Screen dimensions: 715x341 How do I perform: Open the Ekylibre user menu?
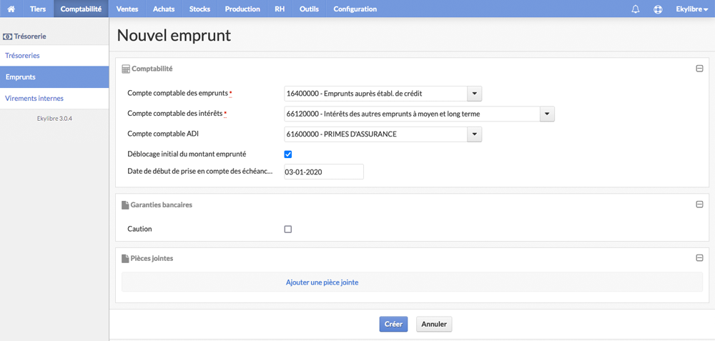691,9
